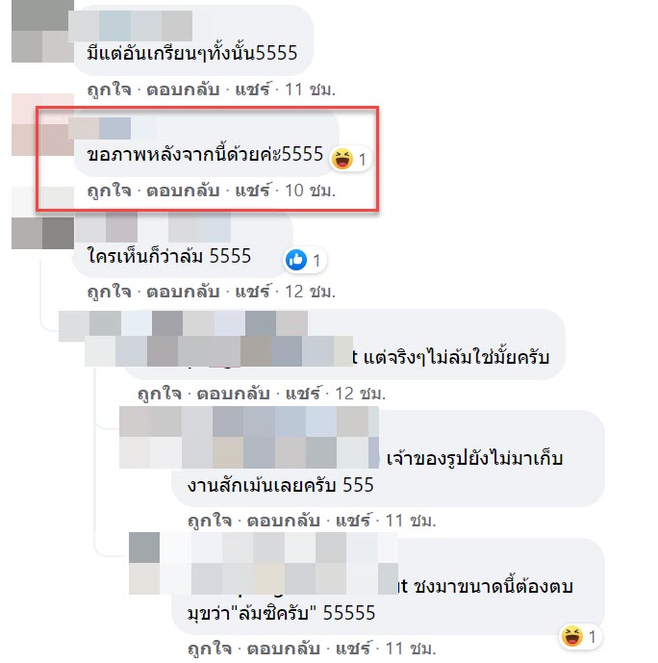Click ตอบกลับ under ใครเห็นก็ว่าล้ม comment
Viewport: 658px width, 663px height.
[183, 292]
